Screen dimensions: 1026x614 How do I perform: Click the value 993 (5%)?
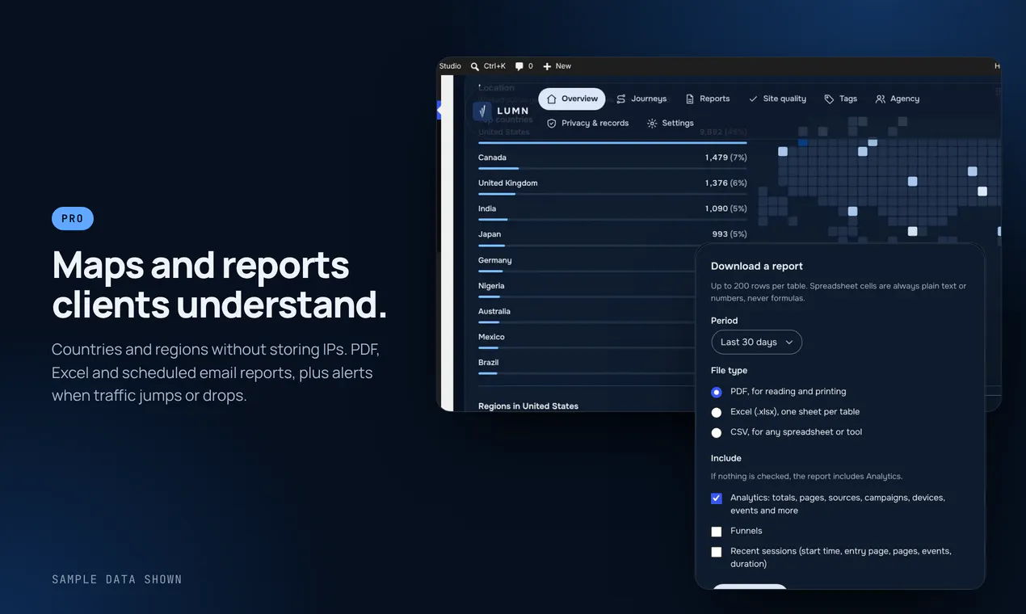pos(730,234)
